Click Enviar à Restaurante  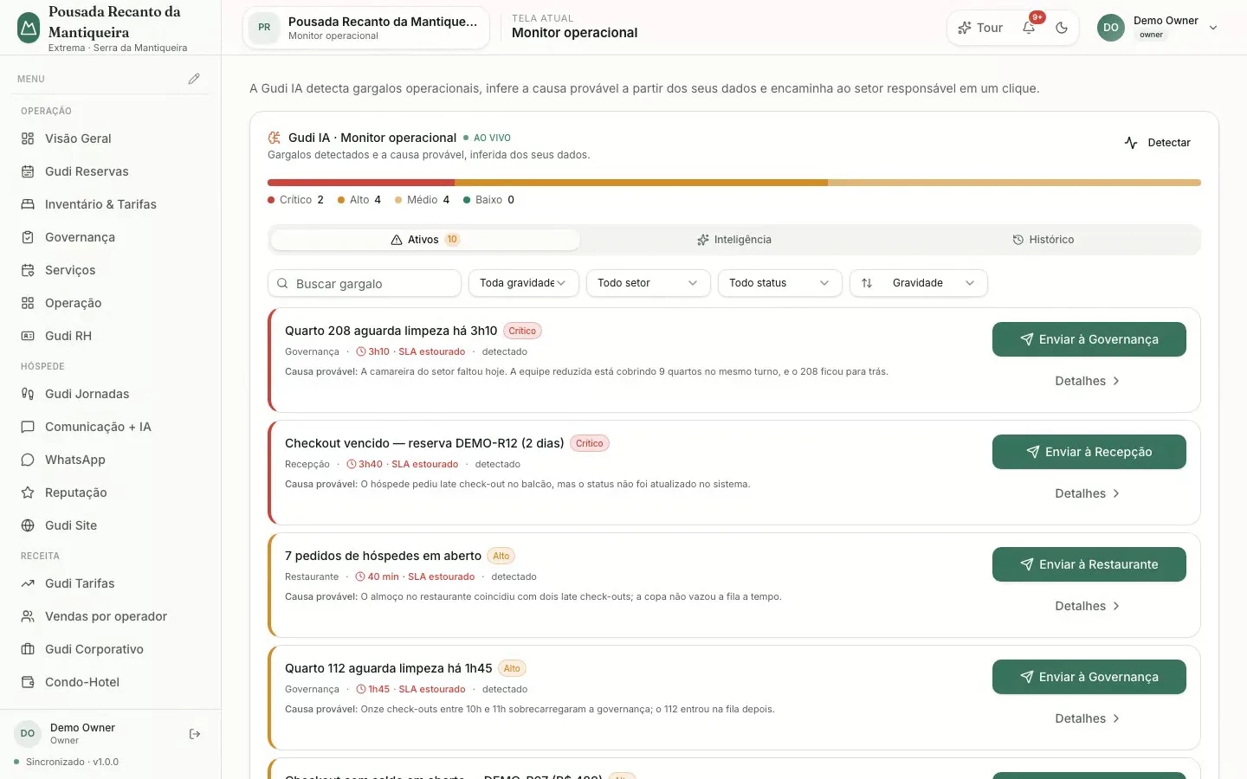point(1089,564)
